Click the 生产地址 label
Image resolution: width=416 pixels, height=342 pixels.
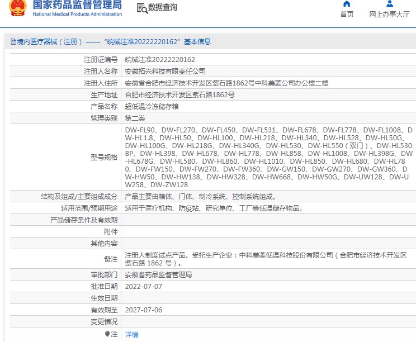[104, 94]
